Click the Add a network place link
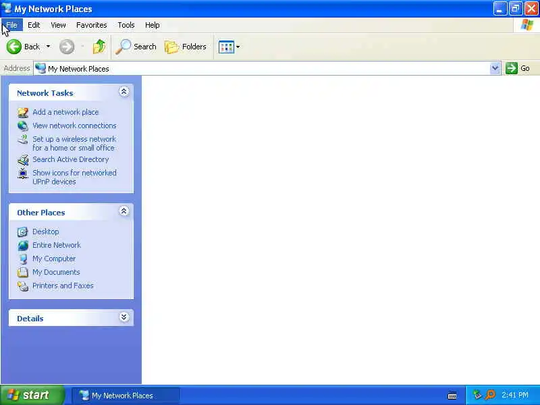This screenshot has height=405, width=540. 65,112
